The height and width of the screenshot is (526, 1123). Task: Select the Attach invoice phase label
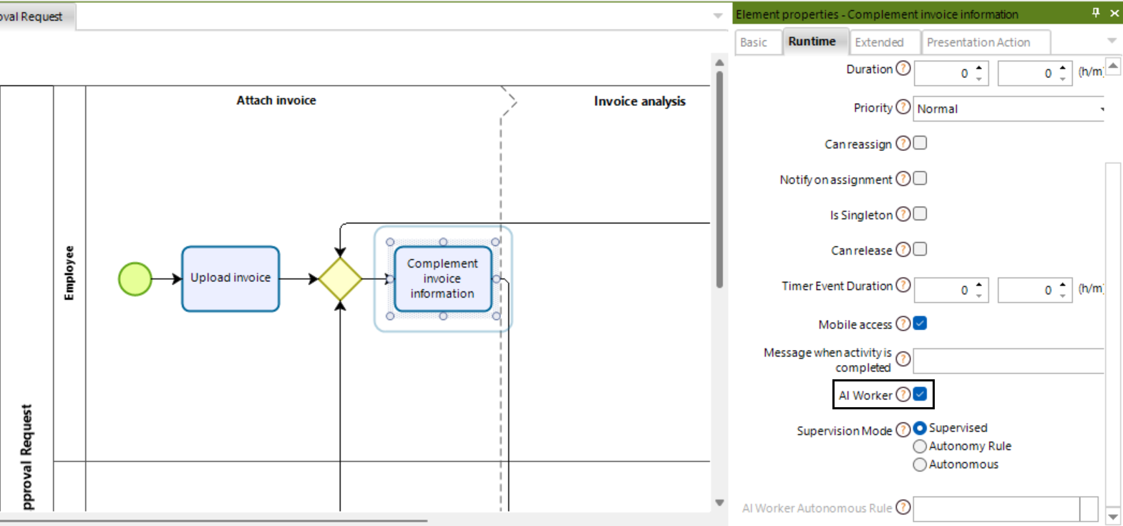pos(276,100)
